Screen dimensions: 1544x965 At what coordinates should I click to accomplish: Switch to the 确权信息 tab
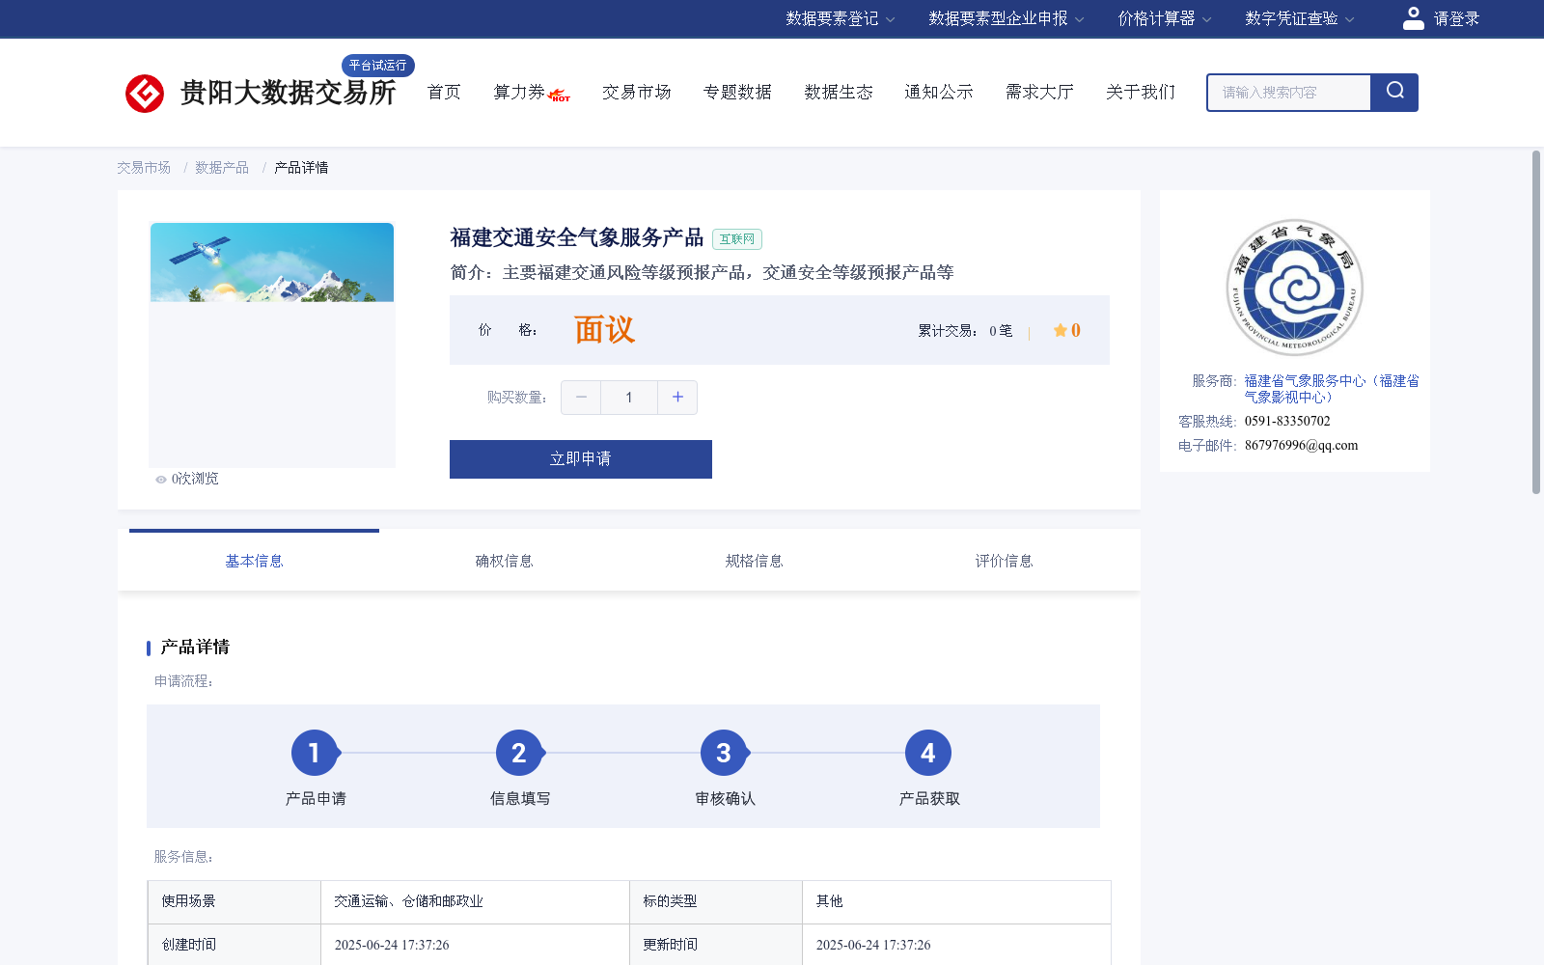[504, 561]
